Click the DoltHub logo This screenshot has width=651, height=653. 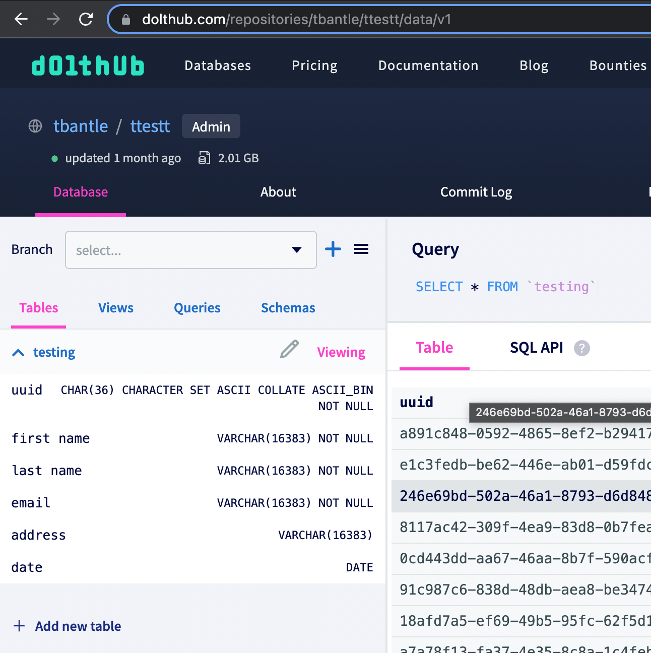pyautogui.click(x=88, y=66)
